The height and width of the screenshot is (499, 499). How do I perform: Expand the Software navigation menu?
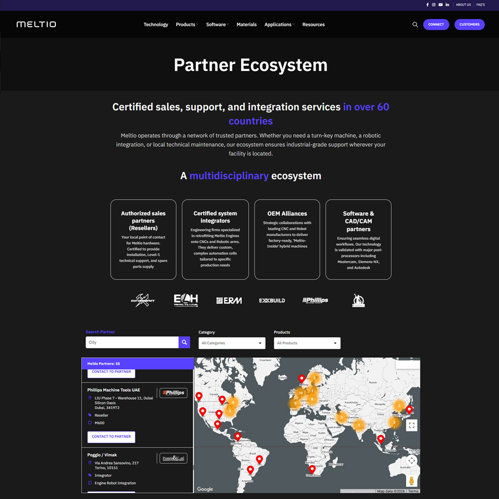pyautogui.click(x=217, y=25)
